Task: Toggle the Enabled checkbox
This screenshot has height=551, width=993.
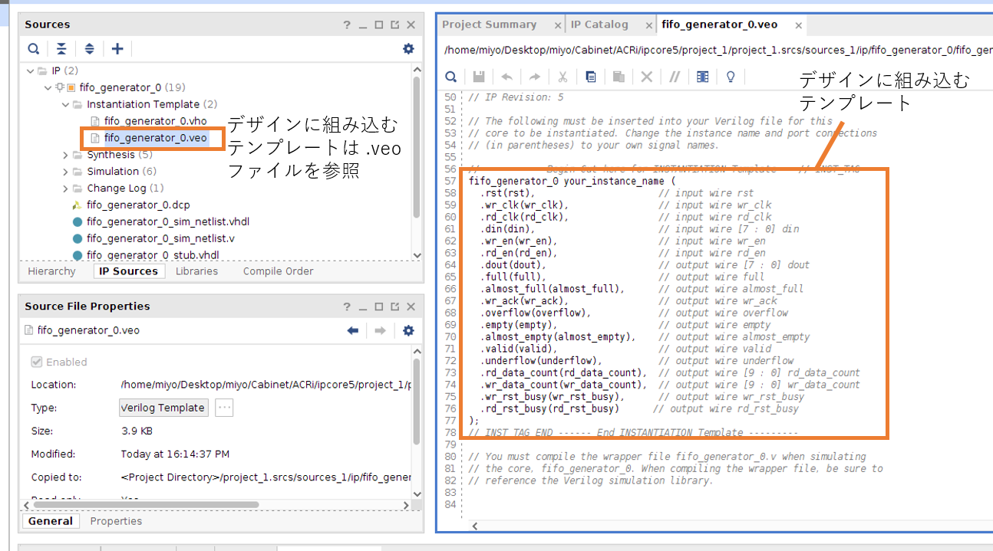Action: point(37,362)
